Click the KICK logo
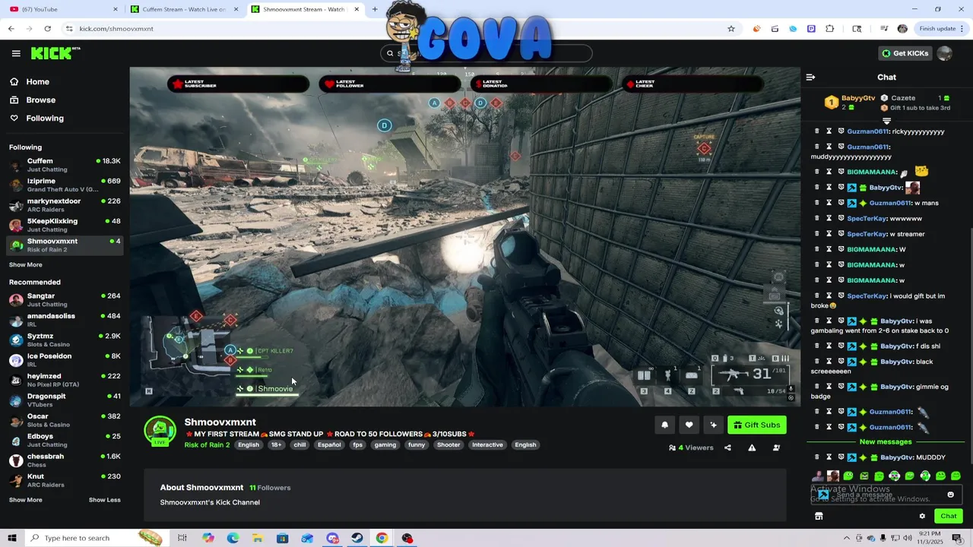Image resolution: width=973 pixels, height=547 pixels. pos(55,53)
